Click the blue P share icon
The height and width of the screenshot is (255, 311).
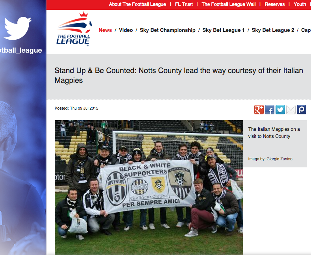(302, 110)
